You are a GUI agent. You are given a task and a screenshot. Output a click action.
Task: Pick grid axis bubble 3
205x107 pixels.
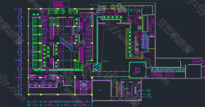[16, 60]
